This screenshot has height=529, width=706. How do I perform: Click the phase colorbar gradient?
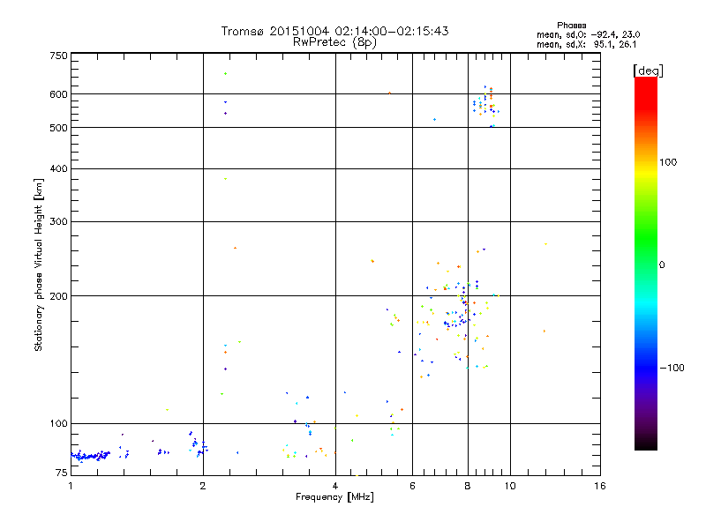click(646, 263)
